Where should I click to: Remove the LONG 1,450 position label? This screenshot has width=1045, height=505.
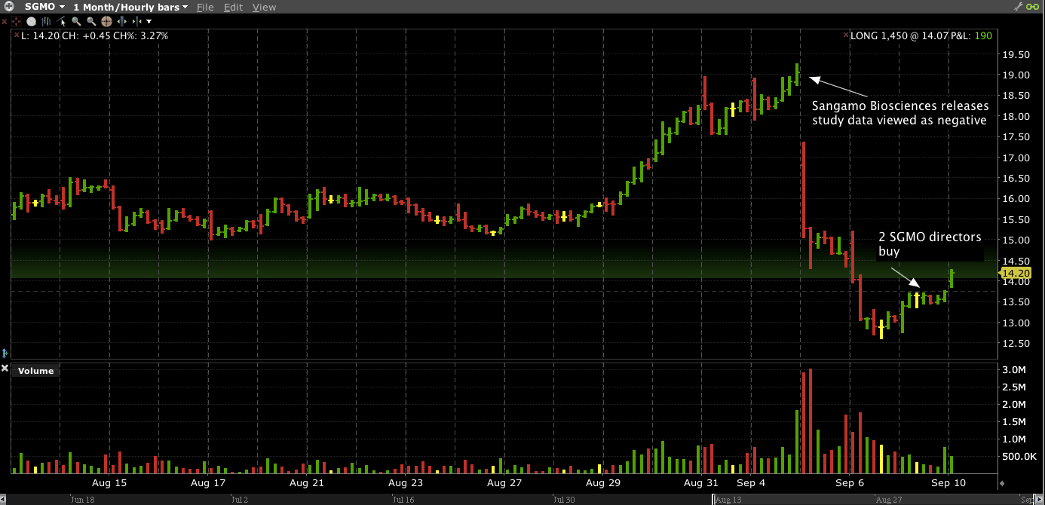845,35
